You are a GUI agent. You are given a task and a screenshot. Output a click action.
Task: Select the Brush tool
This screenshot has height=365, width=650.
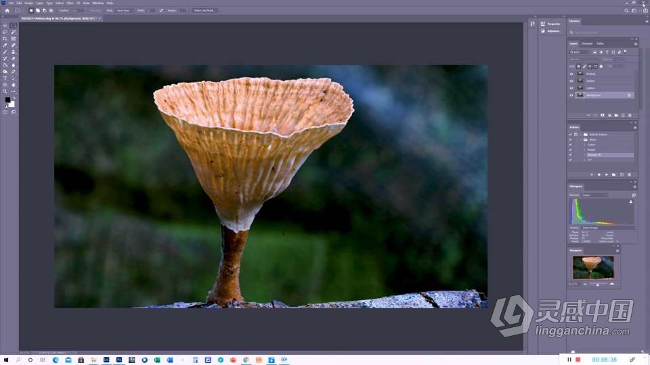(5, 52)
